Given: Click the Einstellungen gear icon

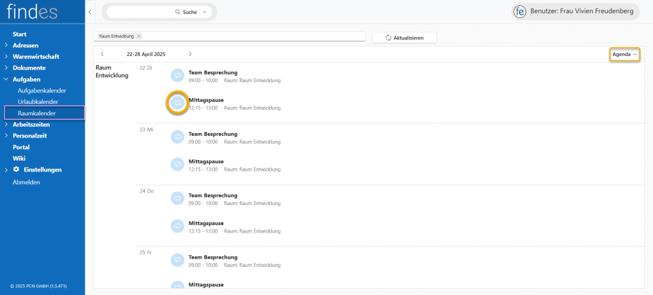Looking at the screenshot, I should 17,169.
